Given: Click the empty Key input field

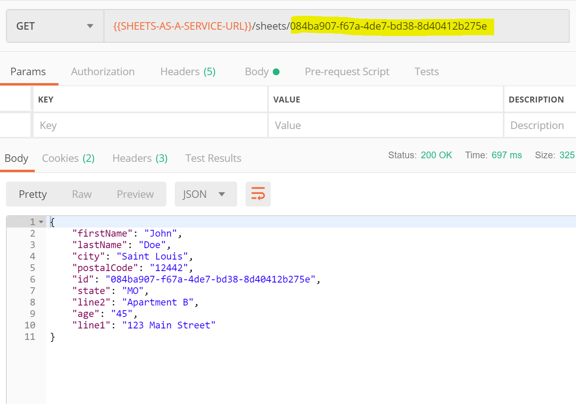Looking at the screenshot, I should click(x=150, y=125).
